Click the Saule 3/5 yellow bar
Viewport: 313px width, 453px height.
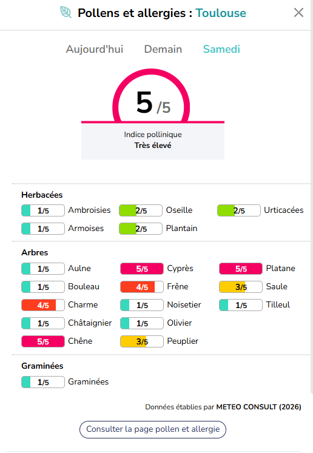click(x=241, y=287)
